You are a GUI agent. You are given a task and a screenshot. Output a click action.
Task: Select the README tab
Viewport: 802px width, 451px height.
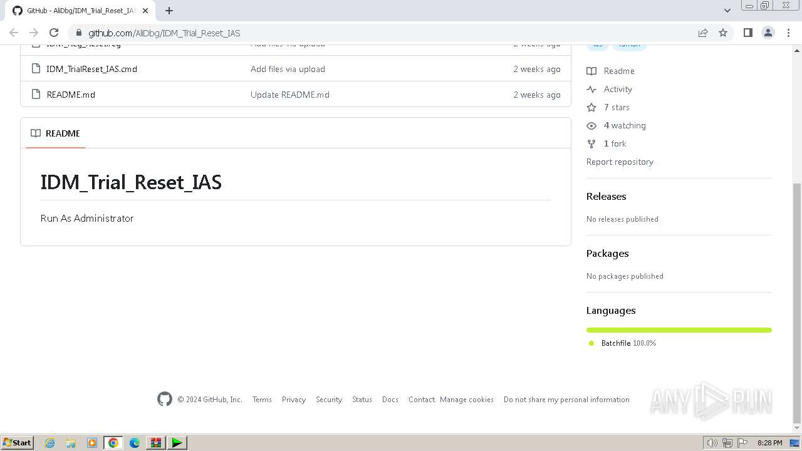tap(56, 133)
